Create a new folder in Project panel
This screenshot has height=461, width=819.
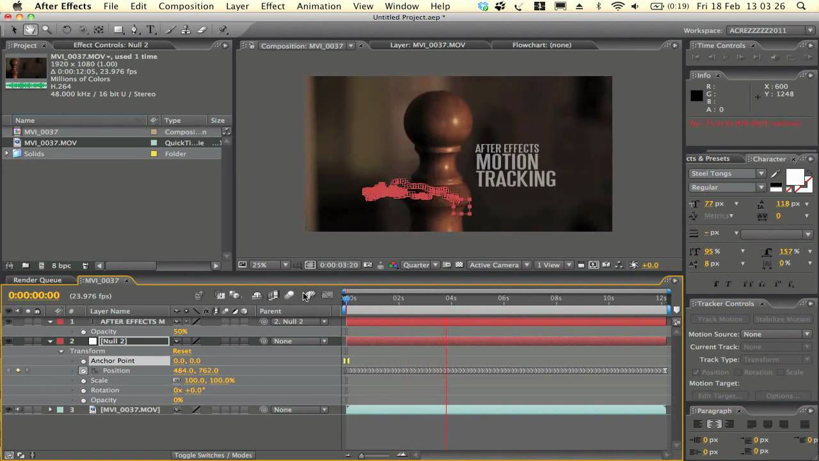coord(26,266)
